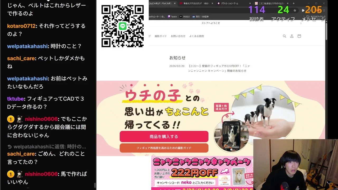The width and height of the screenshot is (338, 190).
Task: Bookmark this page with the star icon
Action: [x=295, y=10]
